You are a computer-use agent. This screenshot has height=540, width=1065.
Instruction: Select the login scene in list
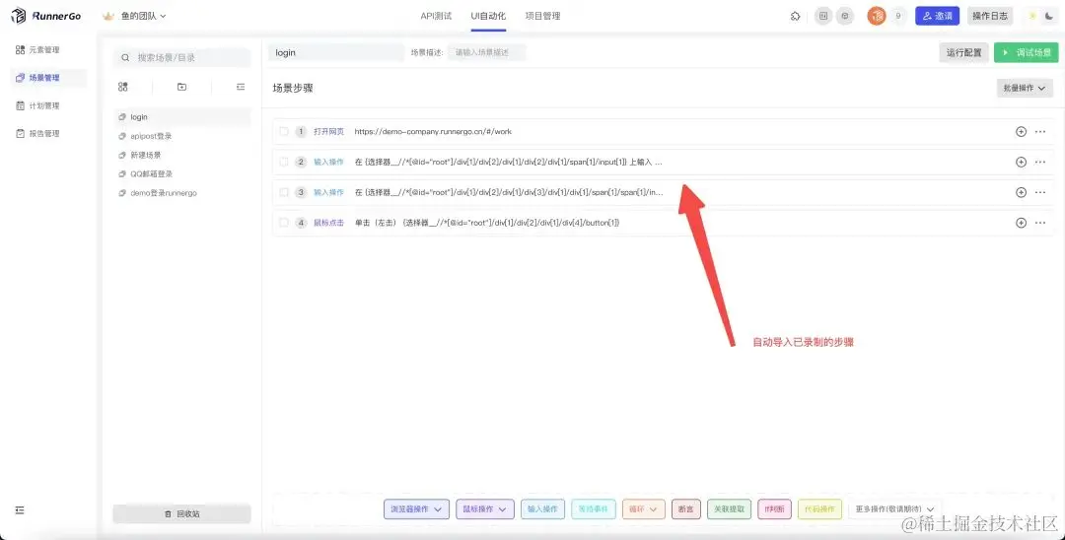pos(182,117)
